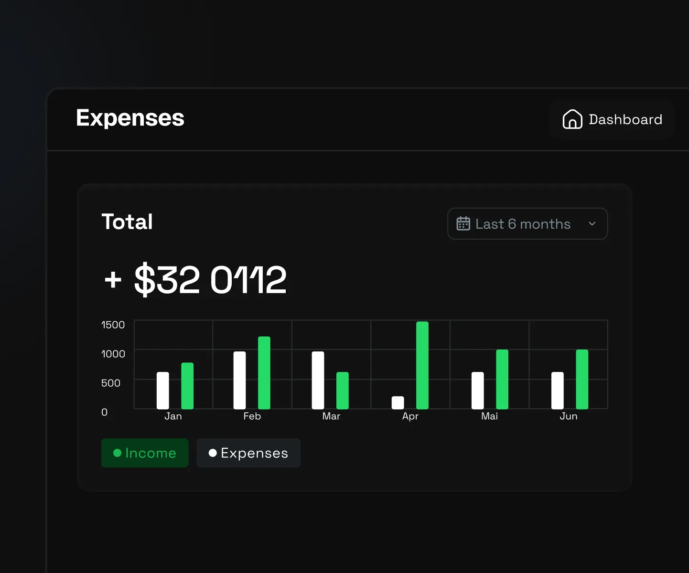Click the Total card title

tap(127, 222)
